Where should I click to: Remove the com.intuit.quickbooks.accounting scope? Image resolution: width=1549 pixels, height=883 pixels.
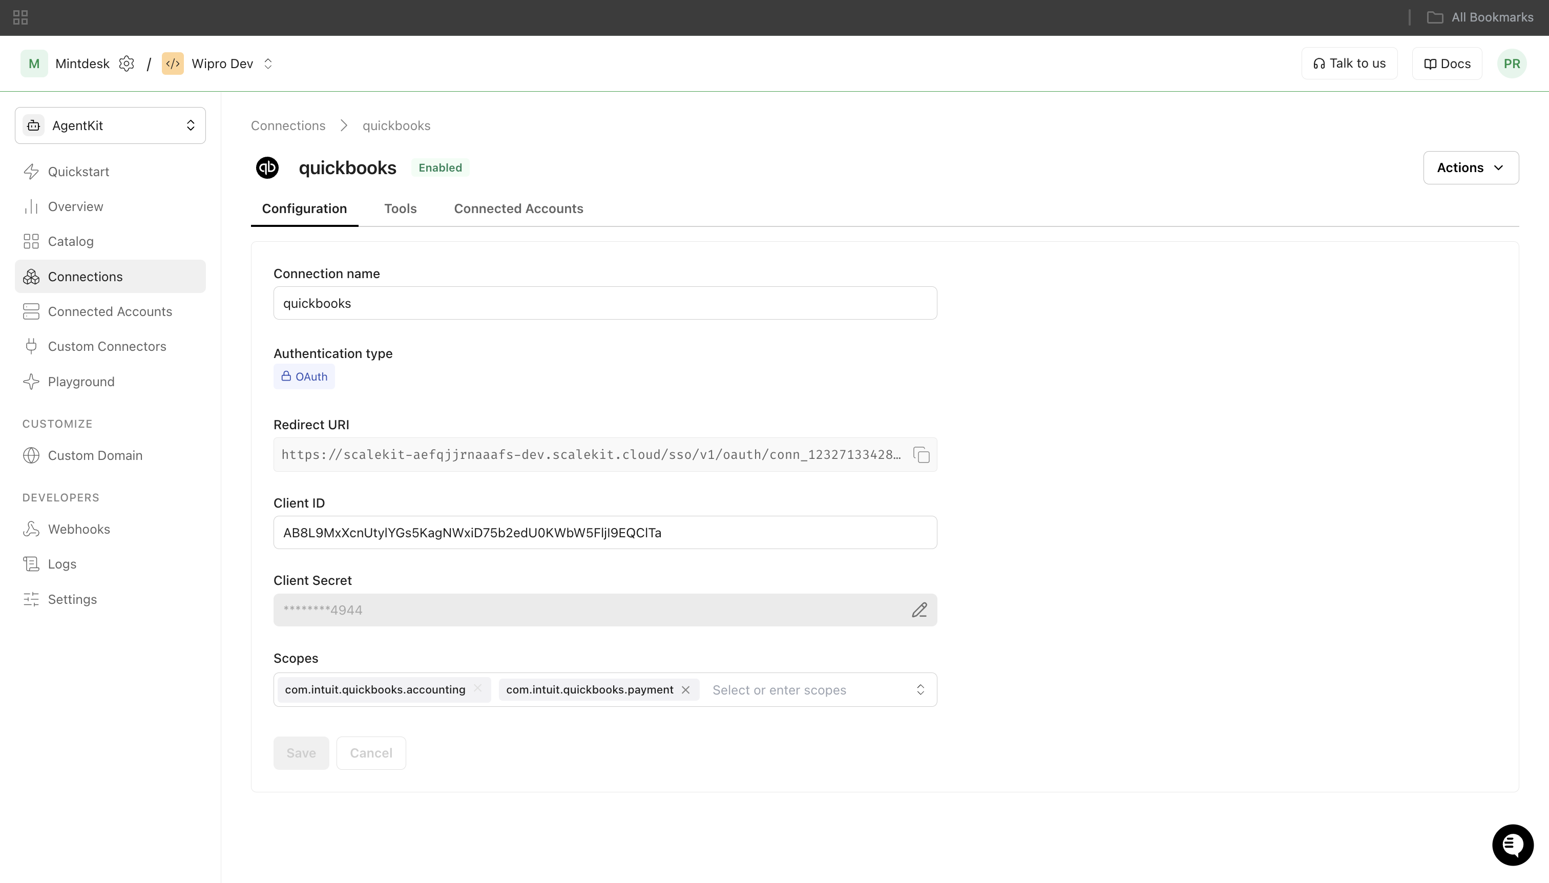pos(478,689)
